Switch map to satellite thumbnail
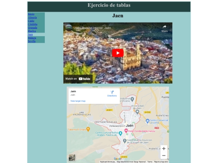Screen dimensions: 218x163 72,157
